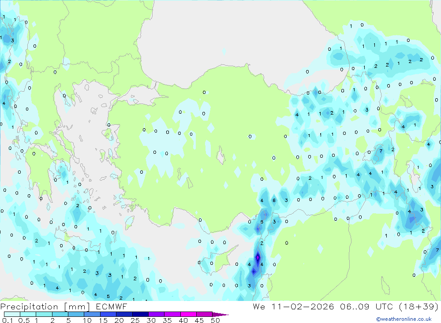
Task: Select the legend scale label 45
Action: [199, 320]
